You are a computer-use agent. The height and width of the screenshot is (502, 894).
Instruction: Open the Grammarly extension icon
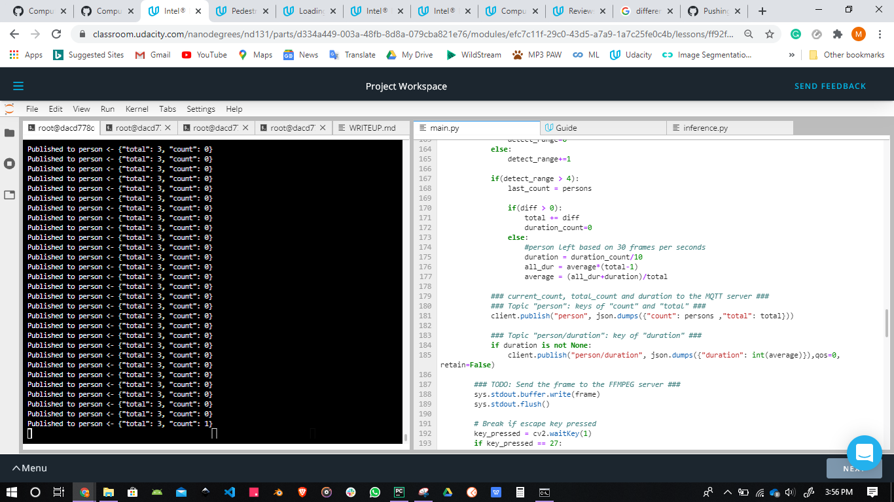click(795, 34)
